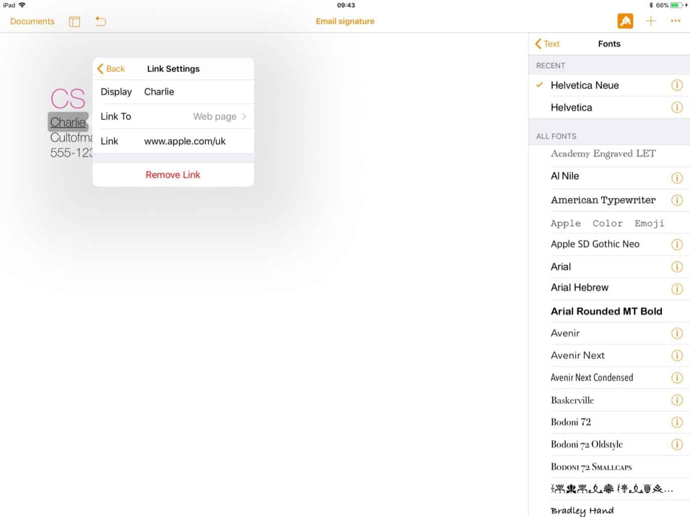Image resolution: width=690 pixels, height=517 pixels.
Task: Tap the Fonts panel header
Action: pos(609,44)
